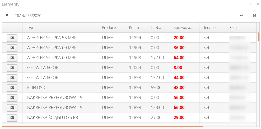Open image for NAKRĘTKA PRZEGUBOWA 15 konto 11898
Image resolution: width=261 pixels, height=129 pixels.
point(12,107)
